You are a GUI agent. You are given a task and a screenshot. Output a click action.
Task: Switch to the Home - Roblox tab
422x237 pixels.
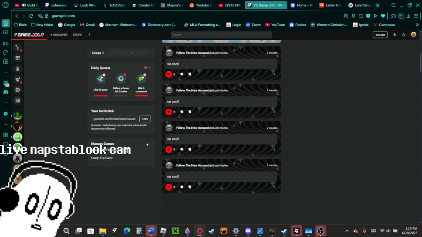tap(302, 5)
